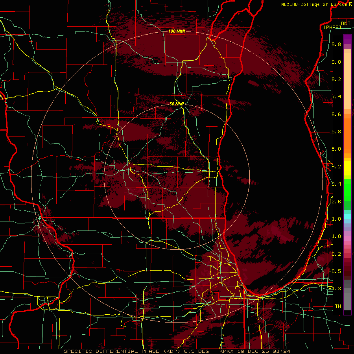Click the 0.2 scale value
The height and width of the screenshot is (354, 354).
(336, 254)
